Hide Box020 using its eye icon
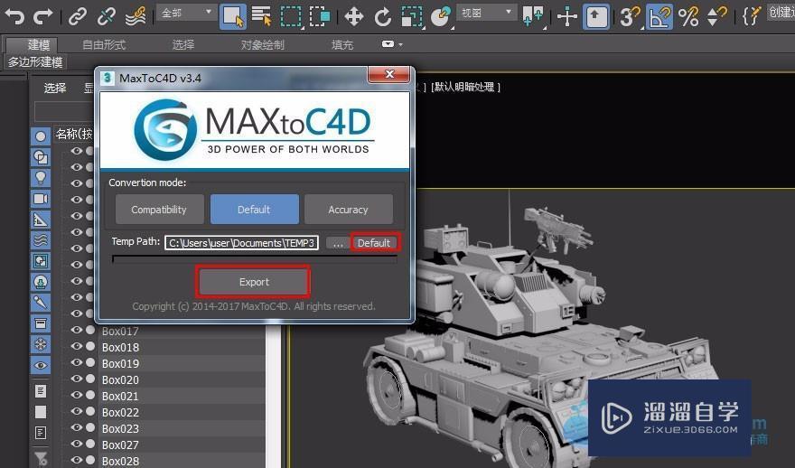The image size is (795, 468). tap(77, 379)
